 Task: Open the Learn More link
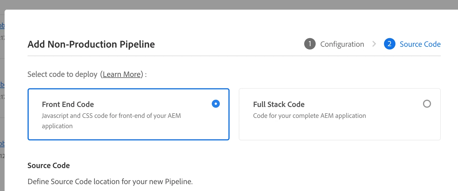122,75
